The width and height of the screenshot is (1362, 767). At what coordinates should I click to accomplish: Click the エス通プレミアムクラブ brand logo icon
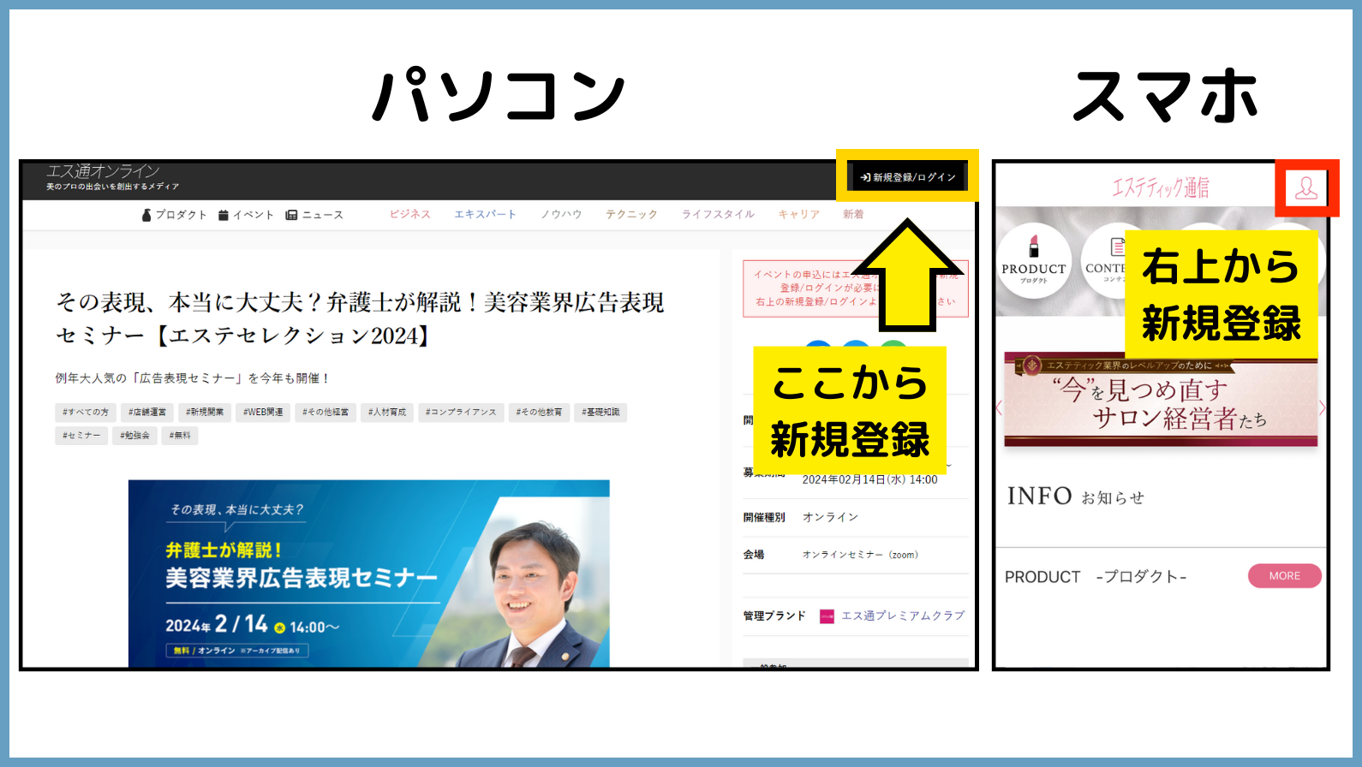[827, 616]
